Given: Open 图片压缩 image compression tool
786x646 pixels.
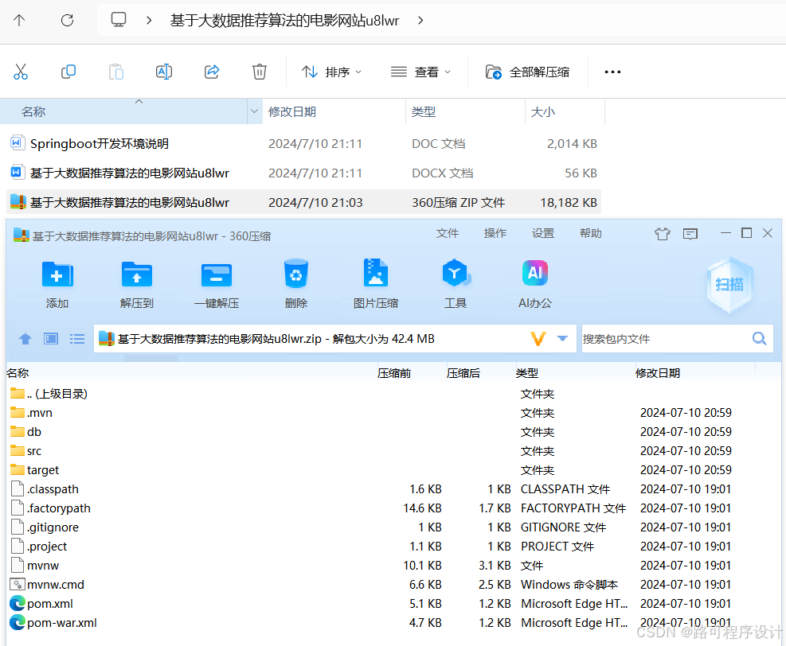Looking at the screenshot, I should [x=375, y=273].
